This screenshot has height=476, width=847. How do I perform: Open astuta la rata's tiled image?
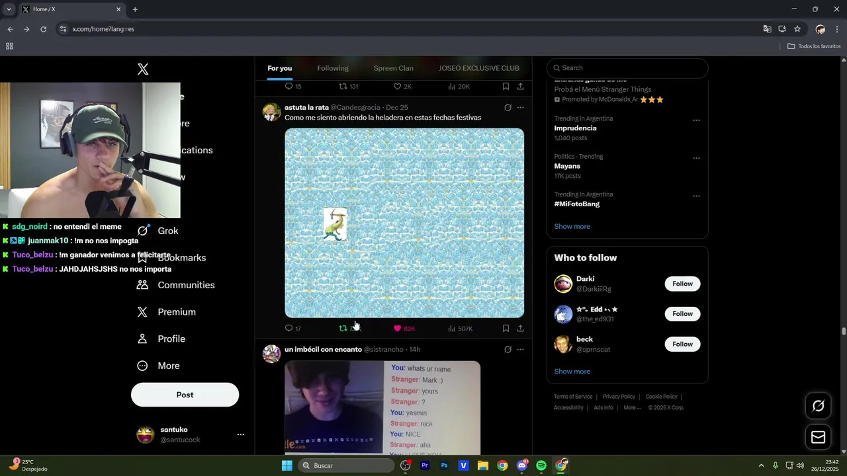point(404,223)
